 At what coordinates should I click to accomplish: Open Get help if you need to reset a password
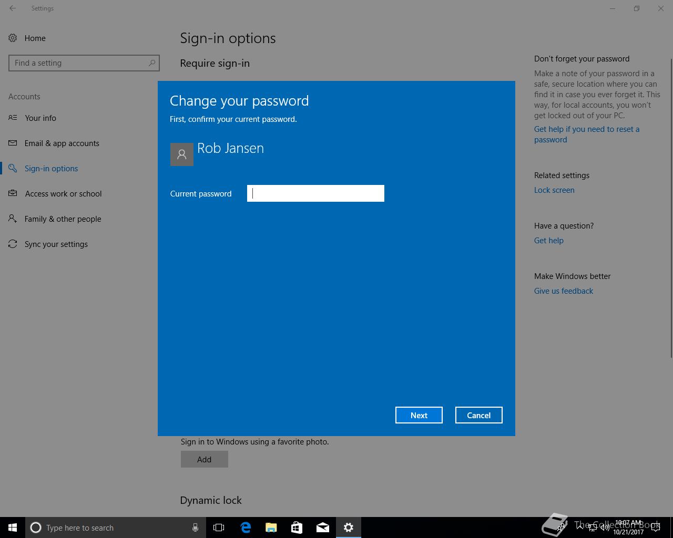pos(587,134)
